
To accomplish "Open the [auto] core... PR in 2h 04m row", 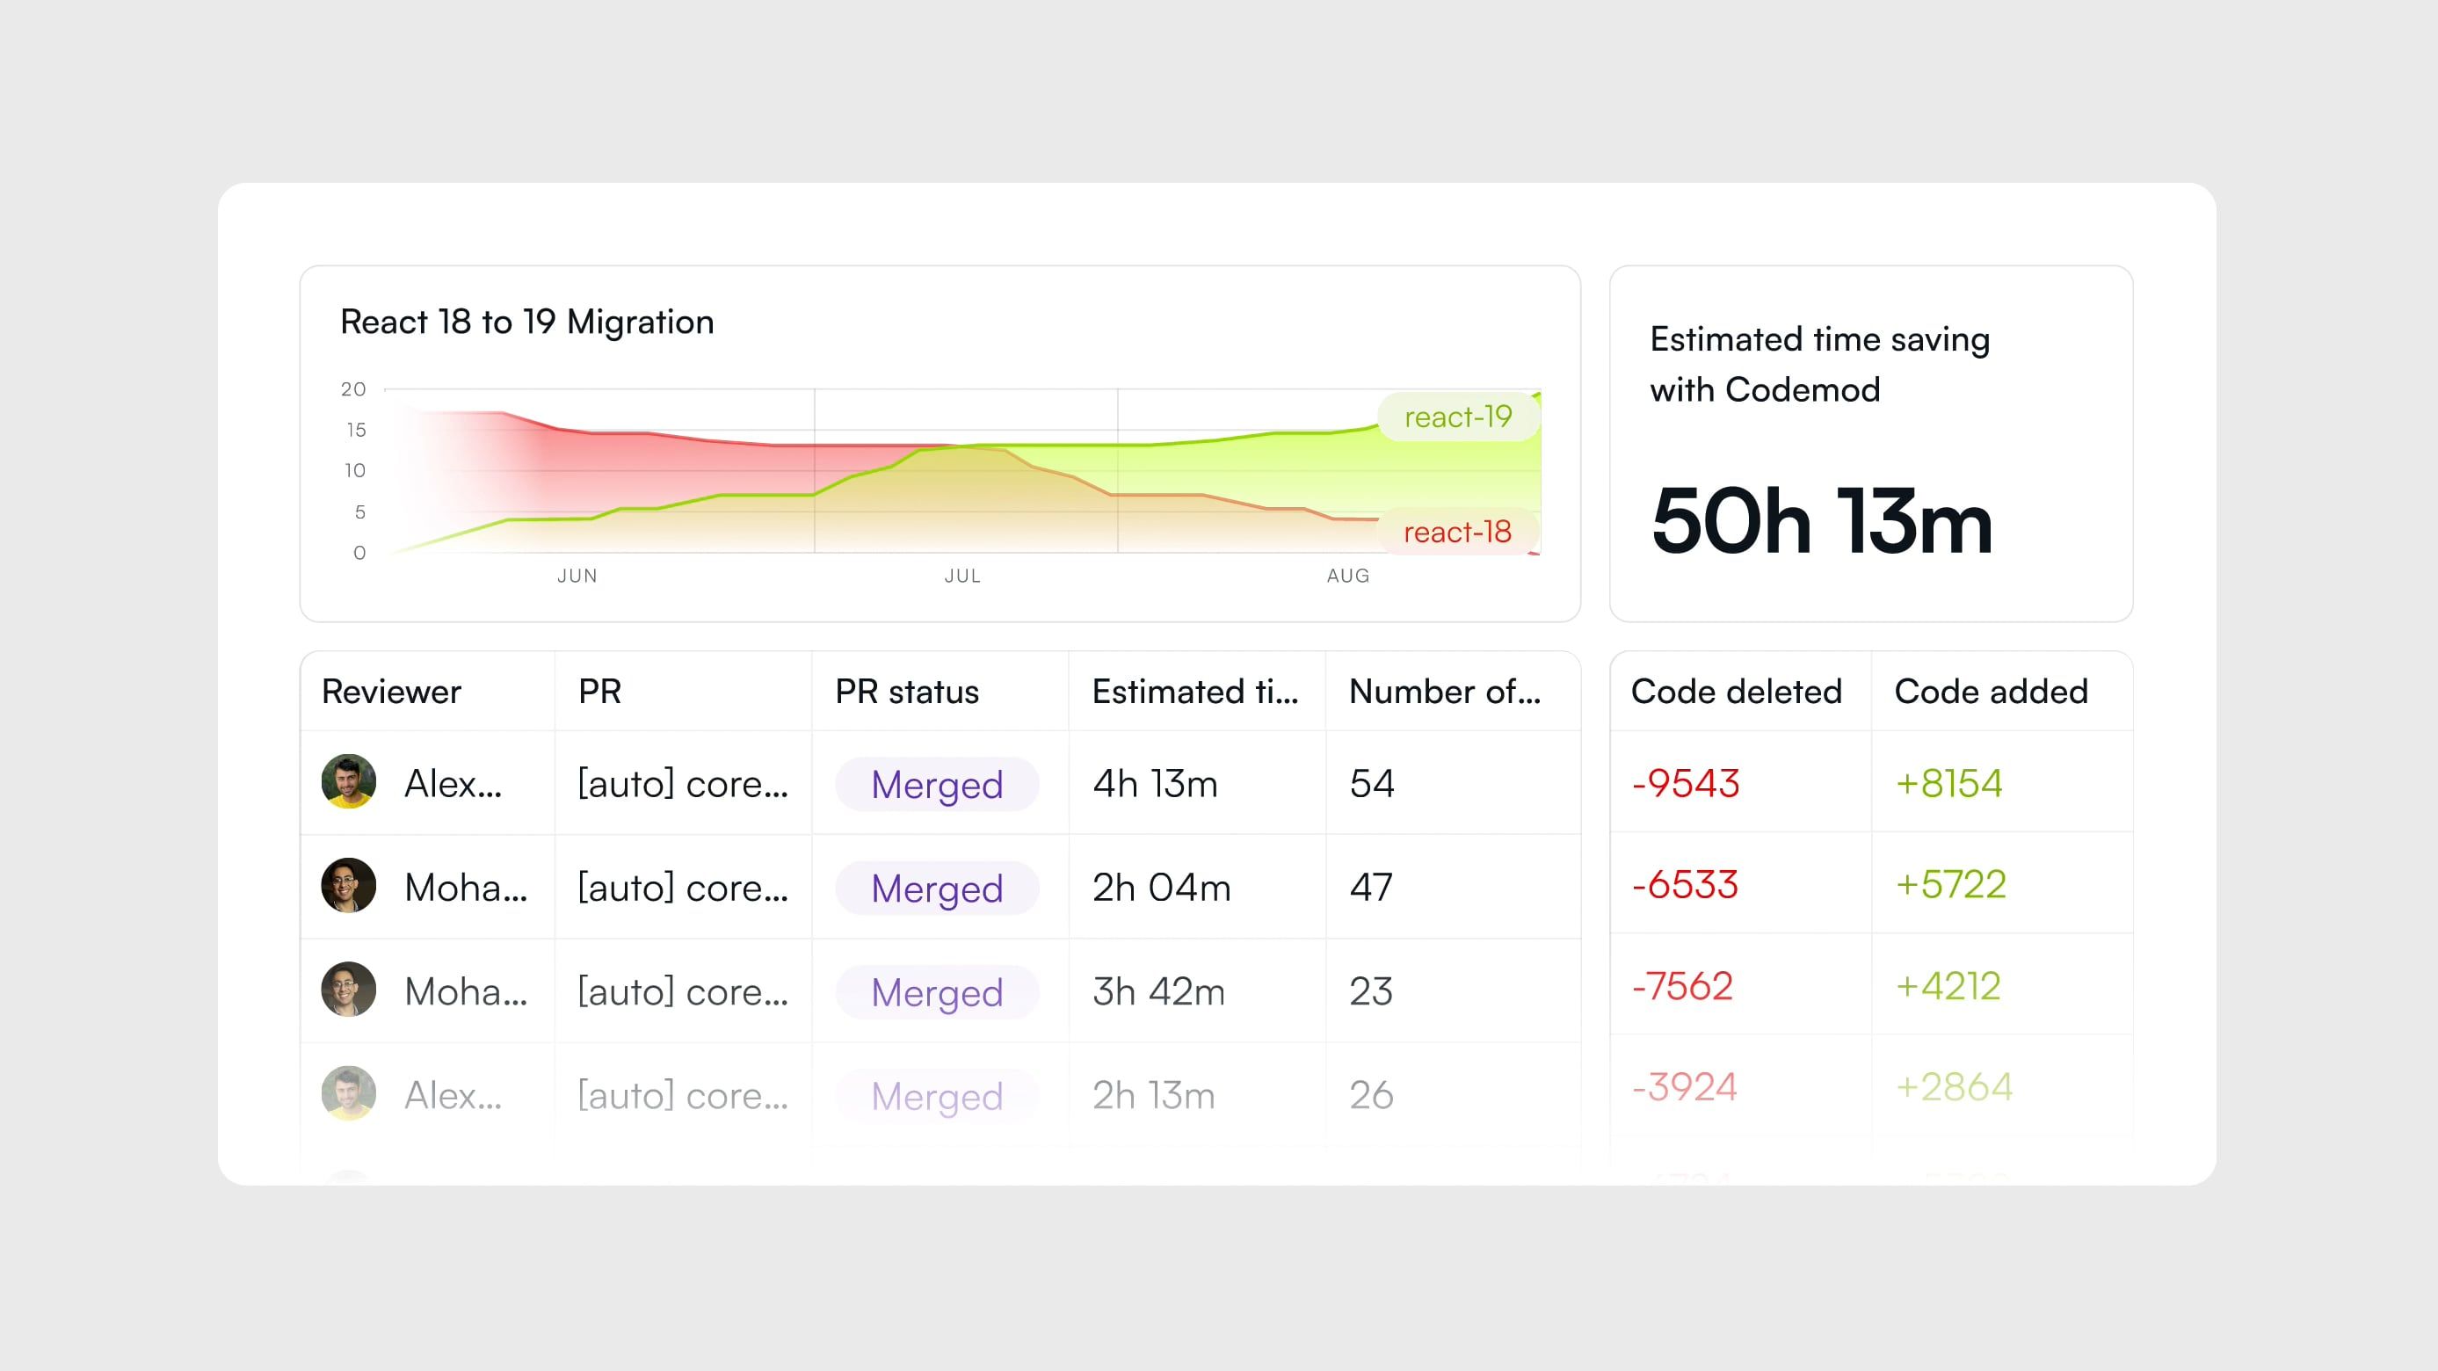I will (683, 888).
